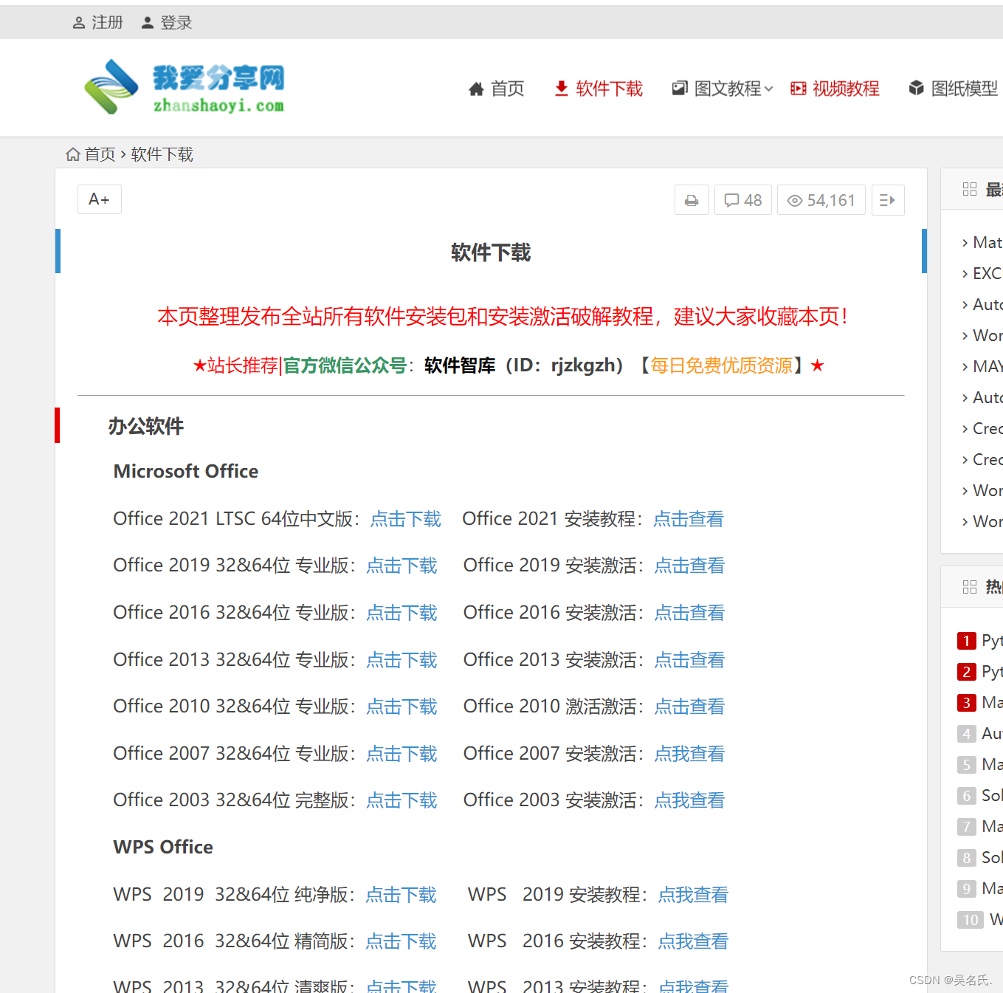Click the 软件下载 page title
The height and width of the screenshot is (993, 1003).
(x=491, y=252)
